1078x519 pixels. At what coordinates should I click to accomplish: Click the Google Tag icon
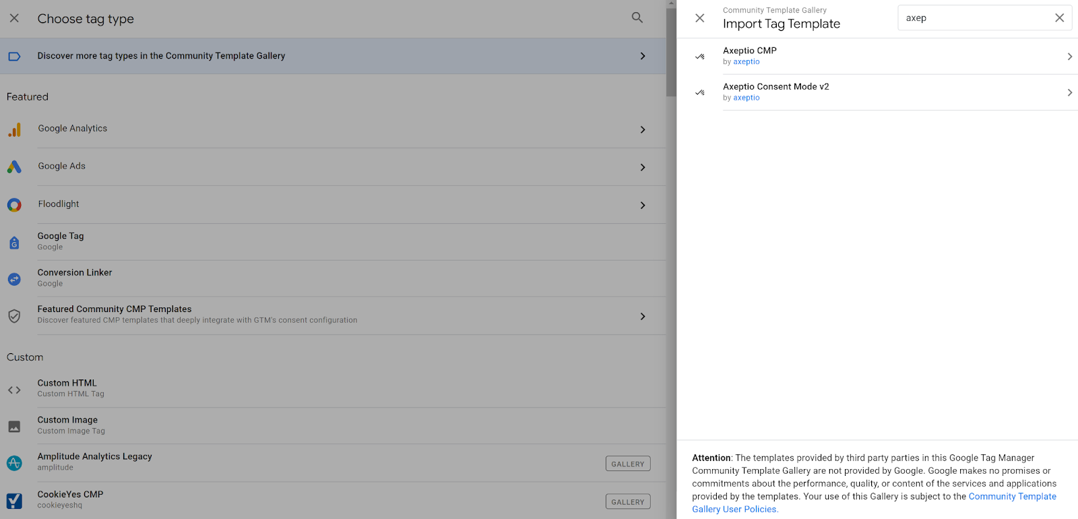[x=14, y=243]
